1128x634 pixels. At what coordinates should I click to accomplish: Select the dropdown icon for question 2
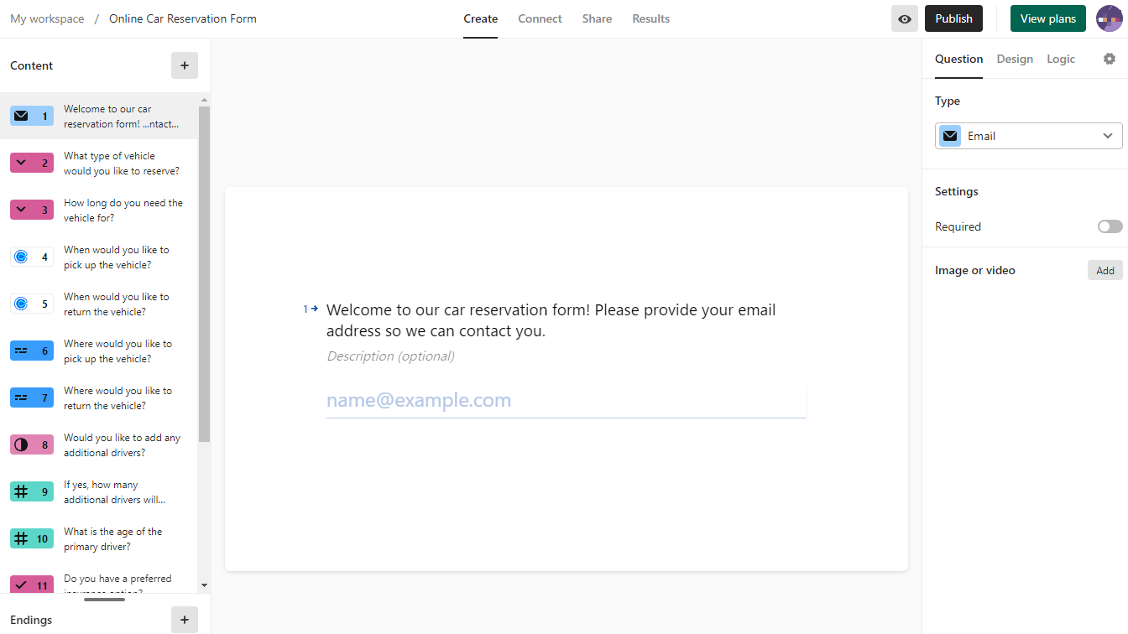coord(22,163)
